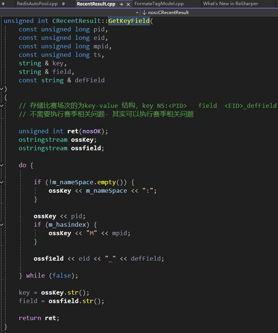278x333 pixels.
Task: Collapse the Chinese comment block
Action: (3, 106)
